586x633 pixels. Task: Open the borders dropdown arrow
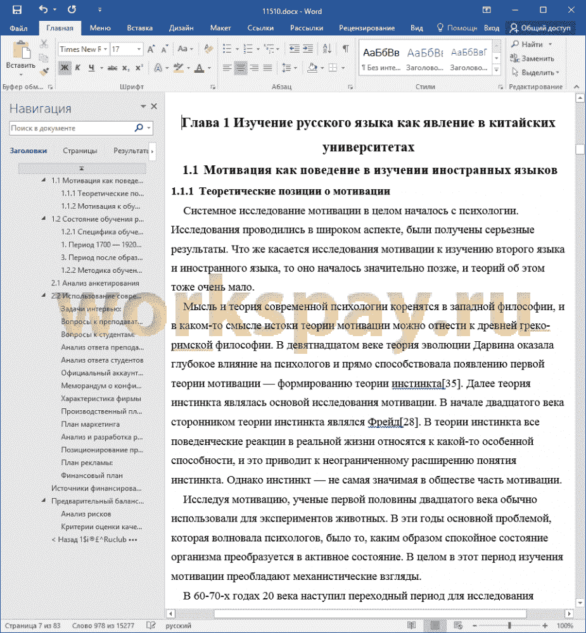[x=343, y=68]
